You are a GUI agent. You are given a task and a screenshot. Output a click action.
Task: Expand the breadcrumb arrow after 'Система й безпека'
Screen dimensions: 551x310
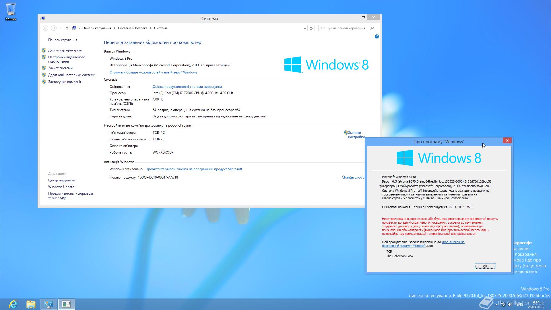coord(151,28)
